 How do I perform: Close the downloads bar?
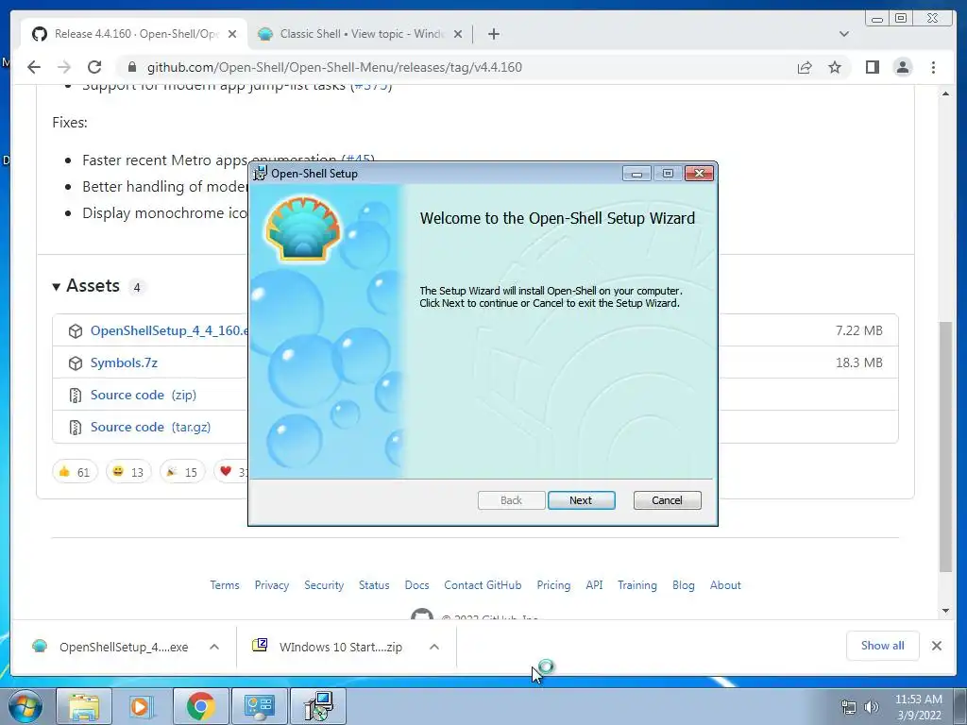(x=936, y=646)
